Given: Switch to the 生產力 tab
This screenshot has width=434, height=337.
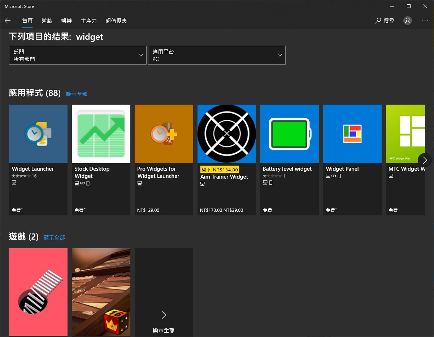Looking at the screenshot, I should click(x=89, y=21).
